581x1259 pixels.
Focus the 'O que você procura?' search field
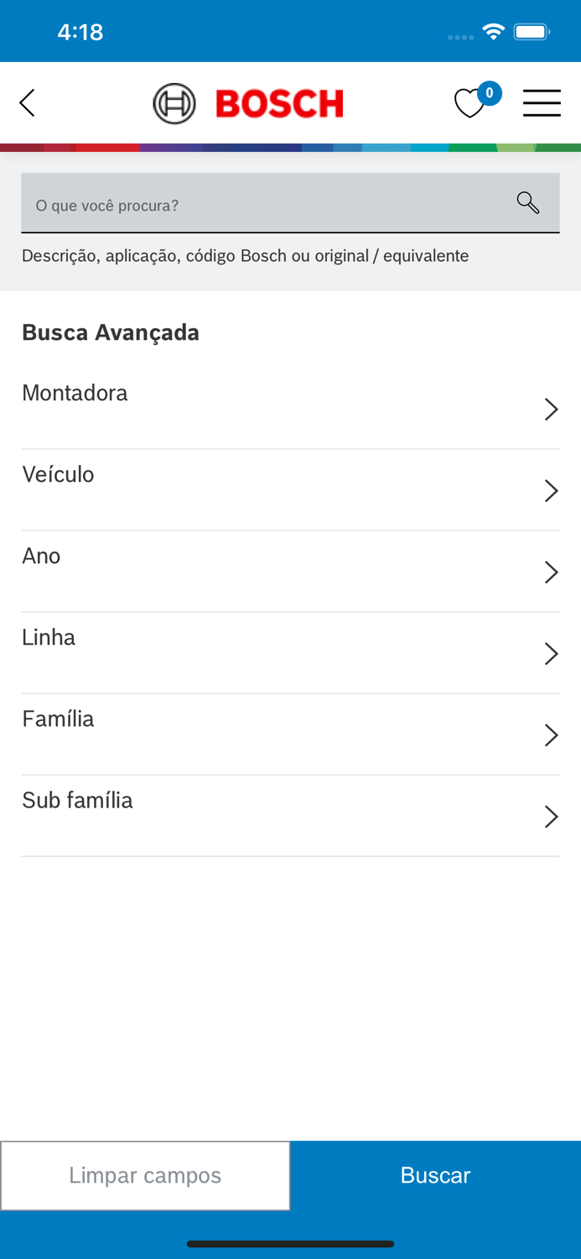pos(268,205)
